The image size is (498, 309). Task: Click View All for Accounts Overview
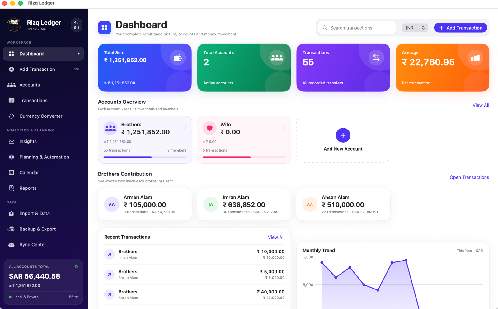coord(481,105)
